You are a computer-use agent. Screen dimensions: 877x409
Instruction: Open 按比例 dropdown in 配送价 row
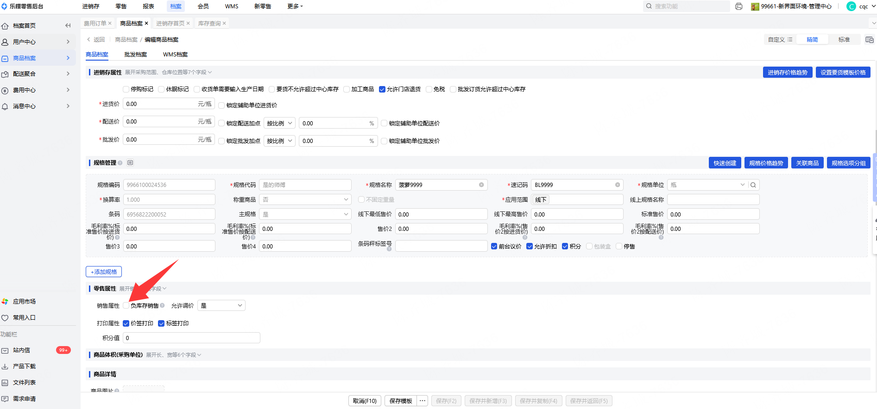(x=279, y=124)
